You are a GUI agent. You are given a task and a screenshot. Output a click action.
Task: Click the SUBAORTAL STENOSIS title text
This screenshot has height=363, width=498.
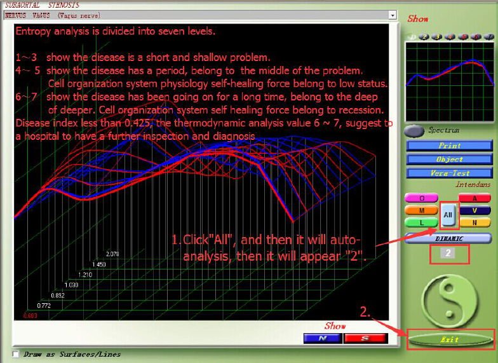[x=42, y=5]
